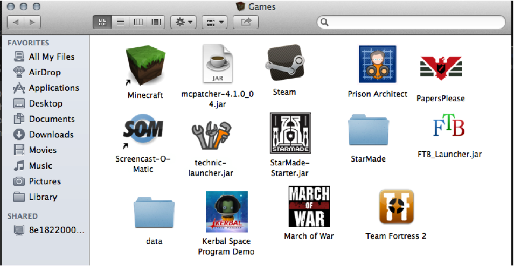The width and height of the screenshot is (514, 266).
Task: Open the Minecraft grass block icon
Action: (145, 66)
